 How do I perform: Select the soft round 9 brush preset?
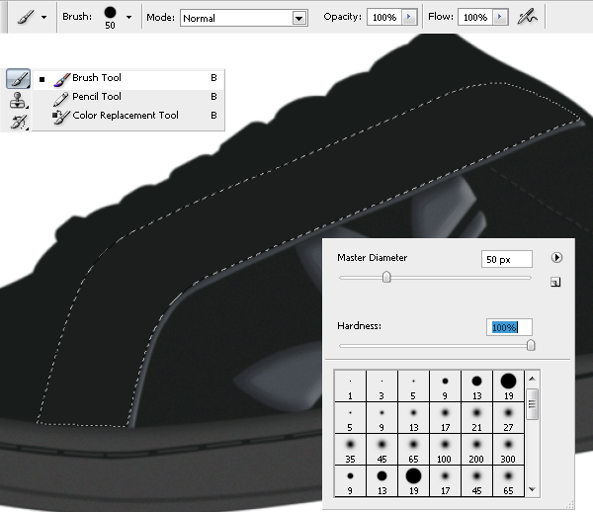(381, 418)
